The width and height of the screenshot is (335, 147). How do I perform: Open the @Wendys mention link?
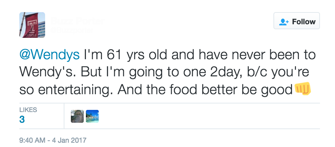(49, 55)
